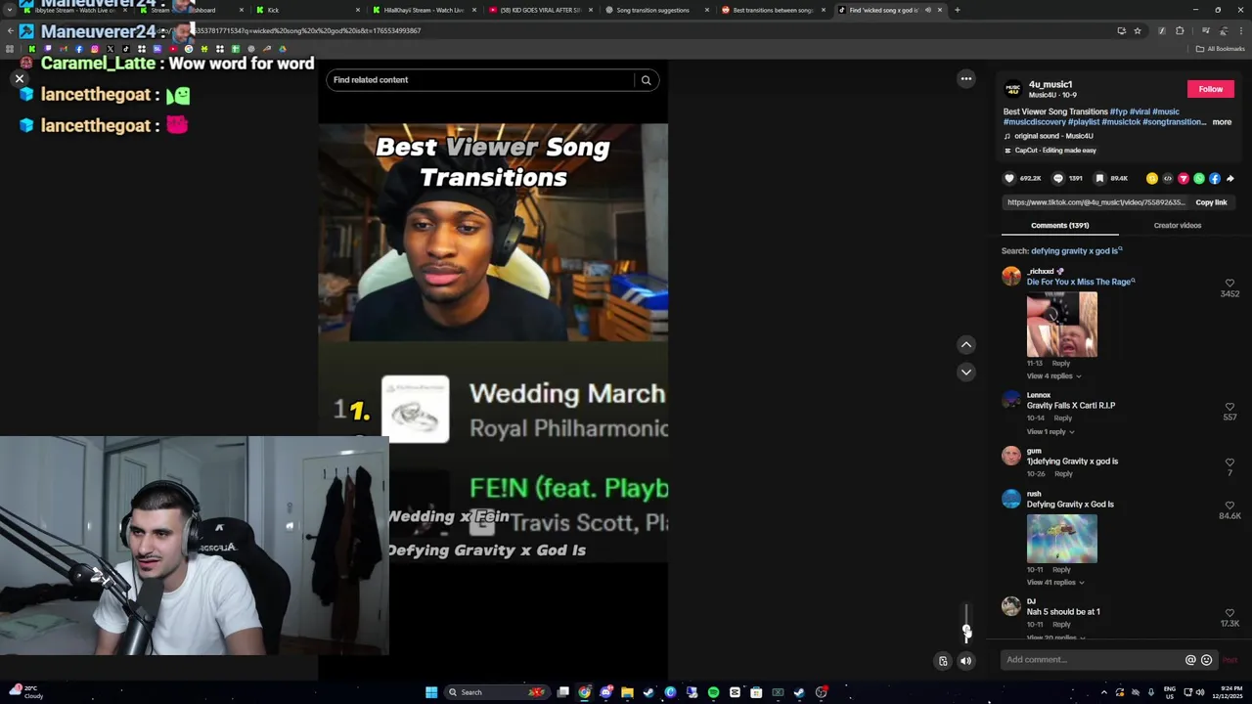Open the three-dot options menu on video
The image size is (1252, 704).
[x=966, y=79]
